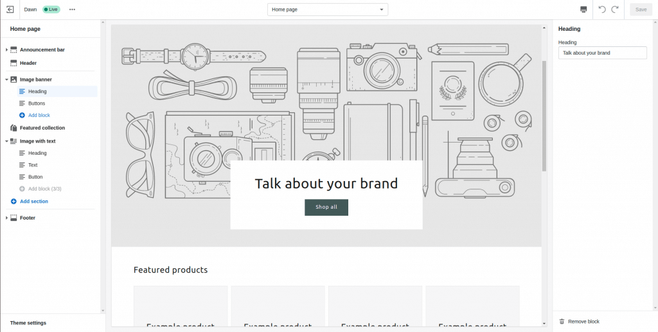
Task: Click the redo arrow icon
Action: click(615, 9)
